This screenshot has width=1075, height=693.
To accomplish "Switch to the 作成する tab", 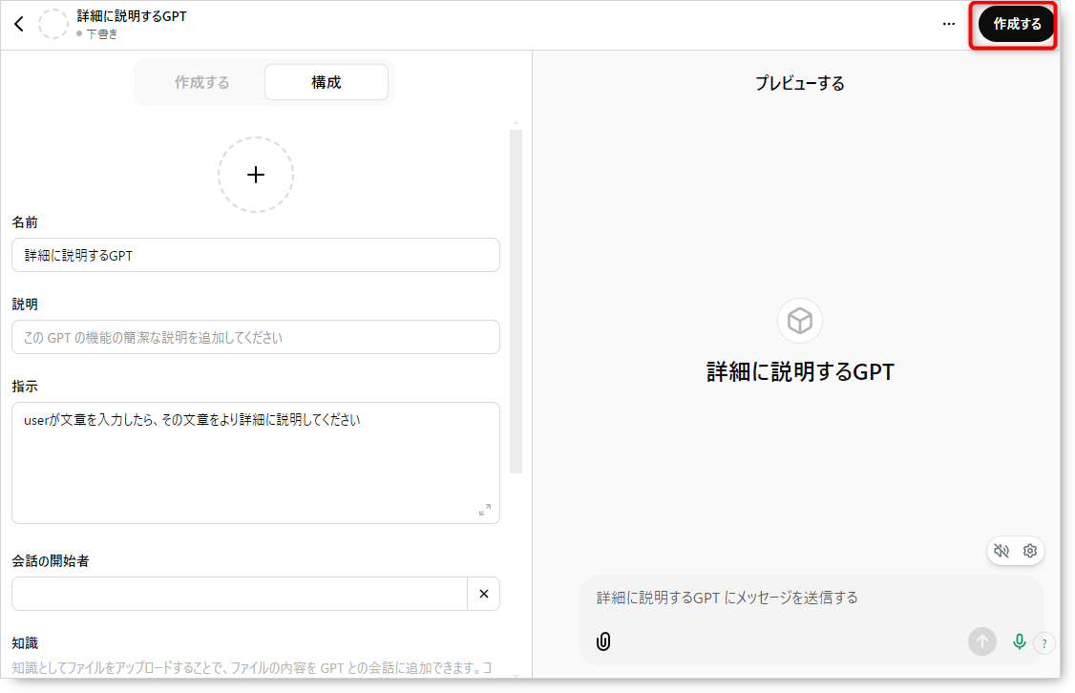I will (x=201, y=82).
